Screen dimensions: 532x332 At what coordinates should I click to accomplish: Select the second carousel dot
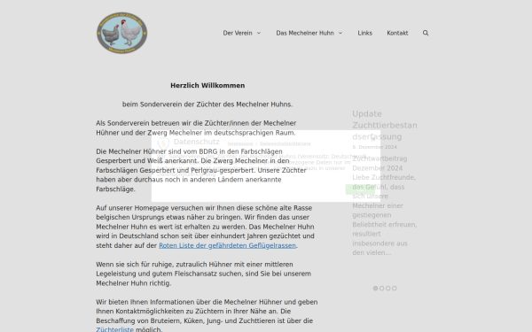point(381,289)
